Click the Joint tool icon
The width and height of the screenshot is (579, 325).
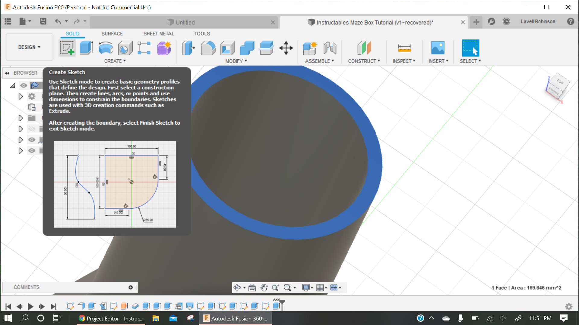point(330,48)
